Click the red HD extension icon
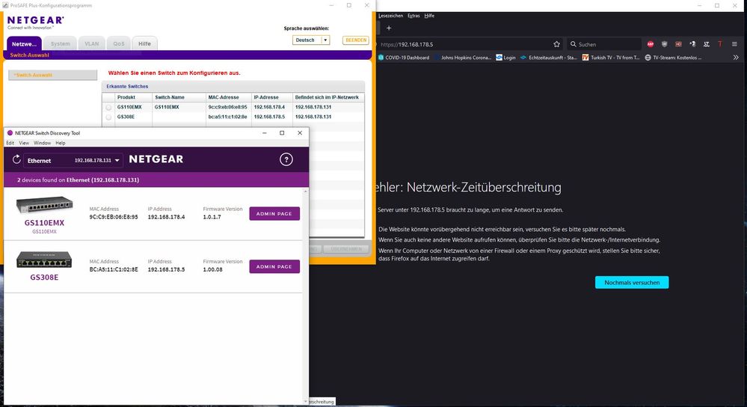Viewport: 747px width, 407px height. click(678, 44)
